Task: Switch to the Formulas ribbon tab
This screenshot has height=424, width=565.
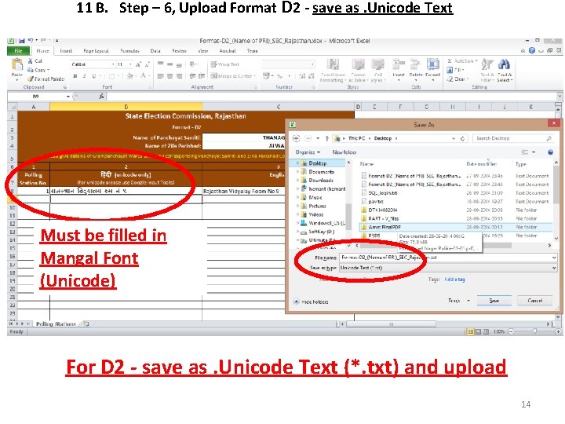Action: (129, 51)
